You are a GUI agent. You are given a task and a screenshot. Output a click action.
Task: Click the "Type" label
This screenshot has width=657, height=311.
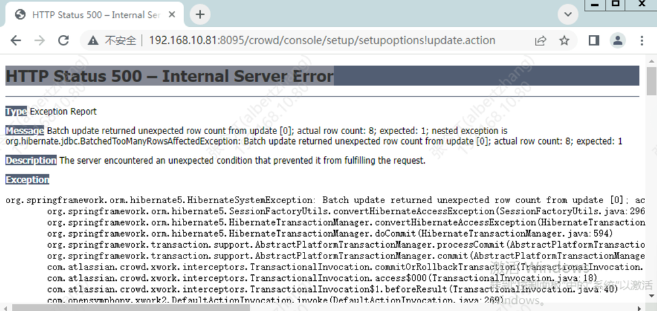[x=16, y=111]
